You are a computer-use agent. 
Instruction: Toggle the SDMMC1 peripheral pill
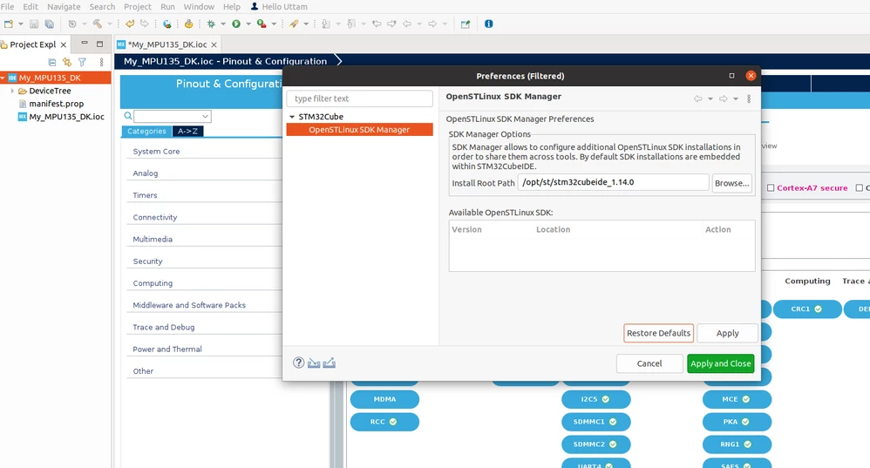[x=596, y=422]
